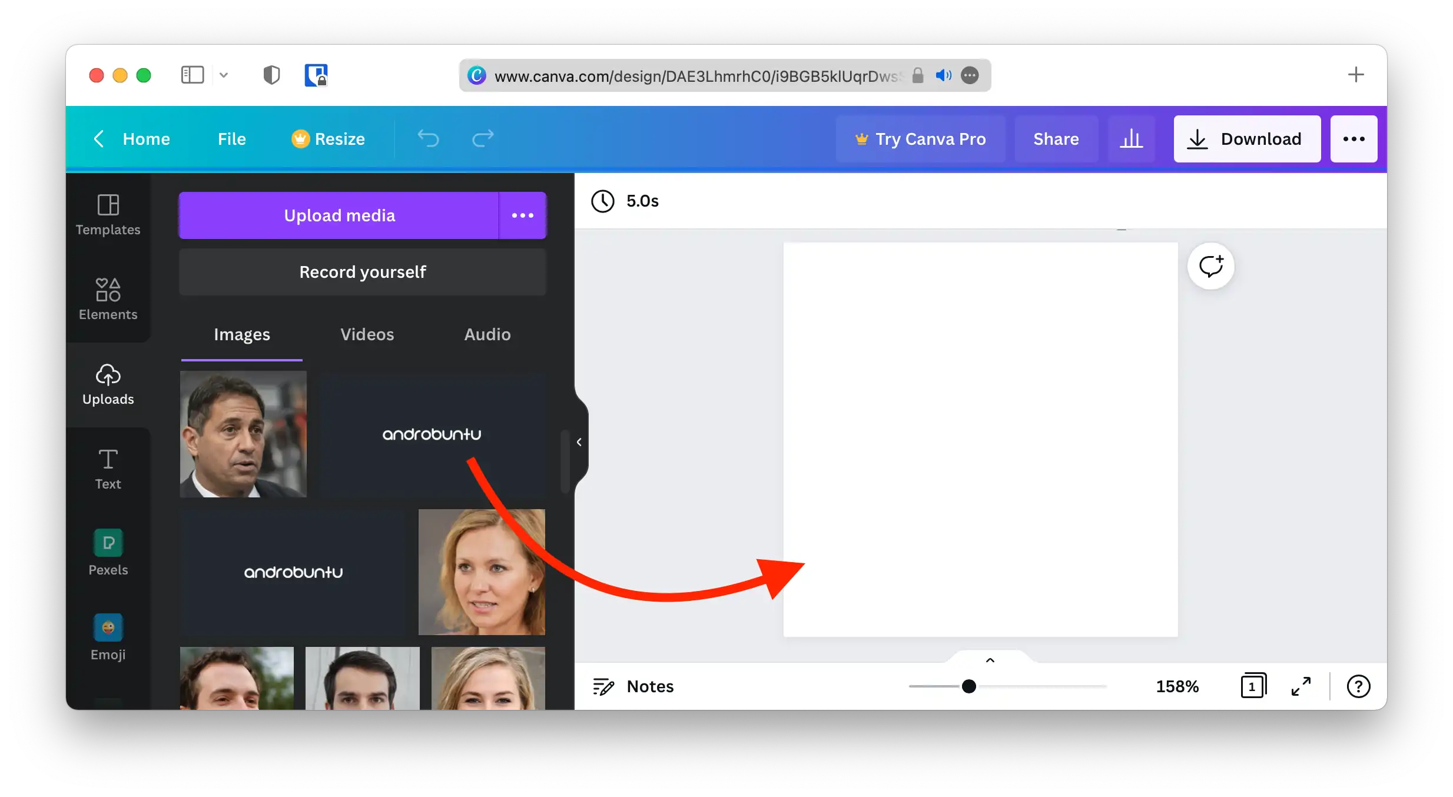This screenshot has height=797, width=1453.
Task: Open the Pexels stock photos panel
Action: [108, 552]
